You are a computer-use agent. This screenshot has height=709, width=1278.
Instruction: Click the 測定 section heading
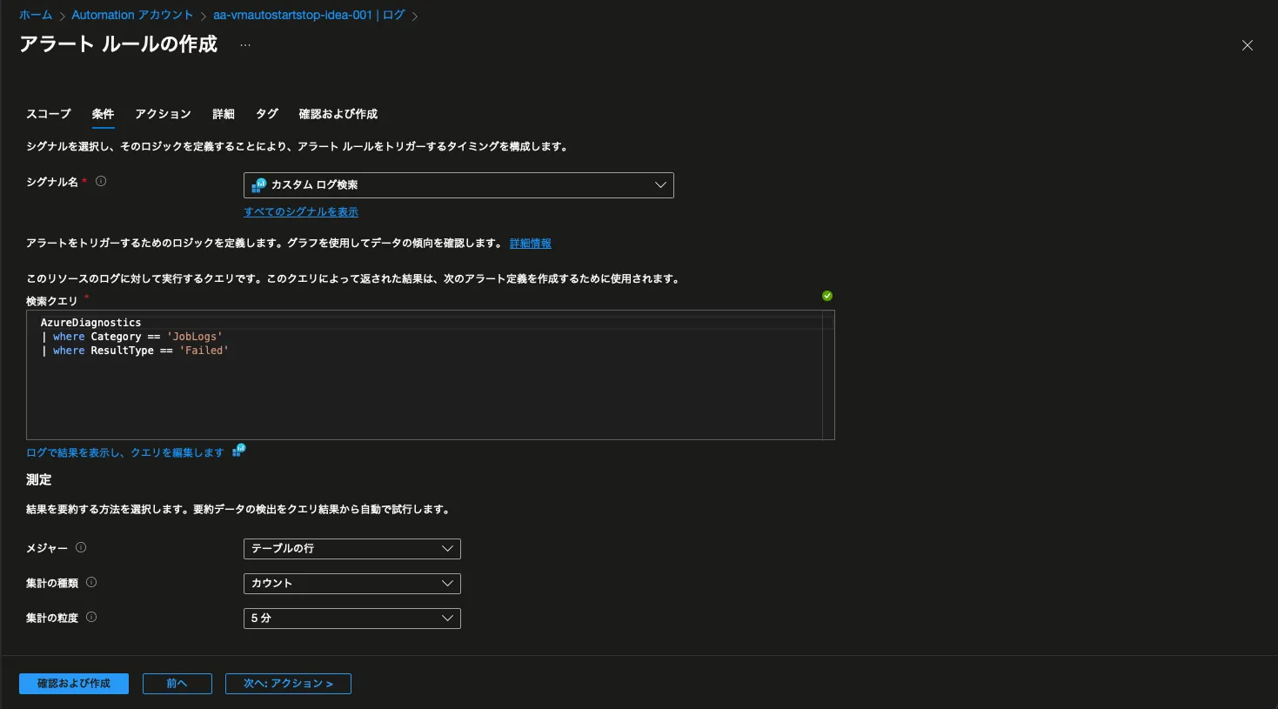[39, 479]
